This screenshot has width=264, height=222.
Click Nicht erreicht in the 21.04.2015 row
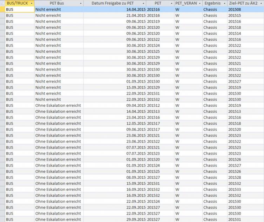click(48, 15)
